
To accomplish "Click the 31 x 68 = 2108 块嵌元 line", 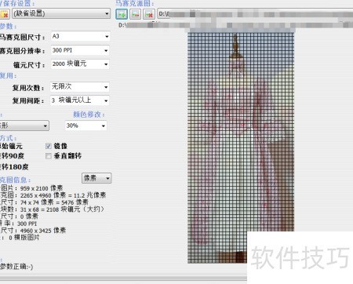I will (62, 209).
